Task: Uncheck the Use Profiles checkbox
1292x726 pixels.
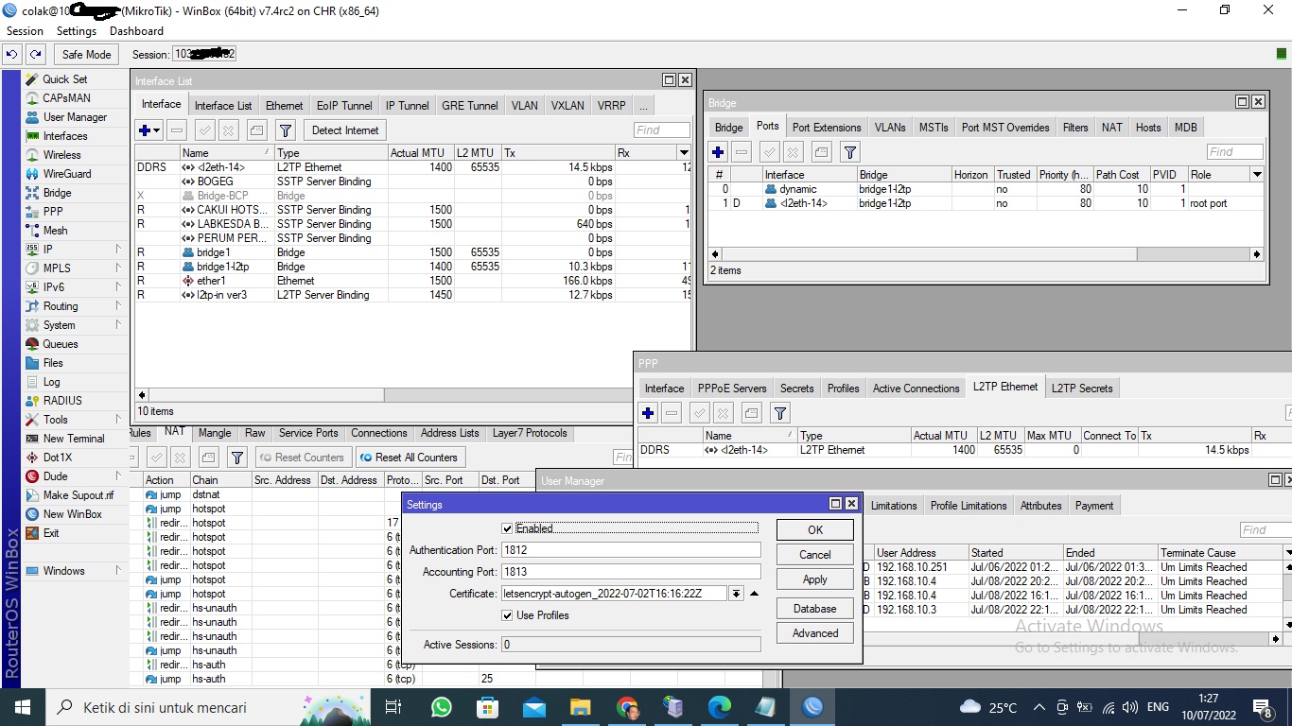Action: click(508, 615)
